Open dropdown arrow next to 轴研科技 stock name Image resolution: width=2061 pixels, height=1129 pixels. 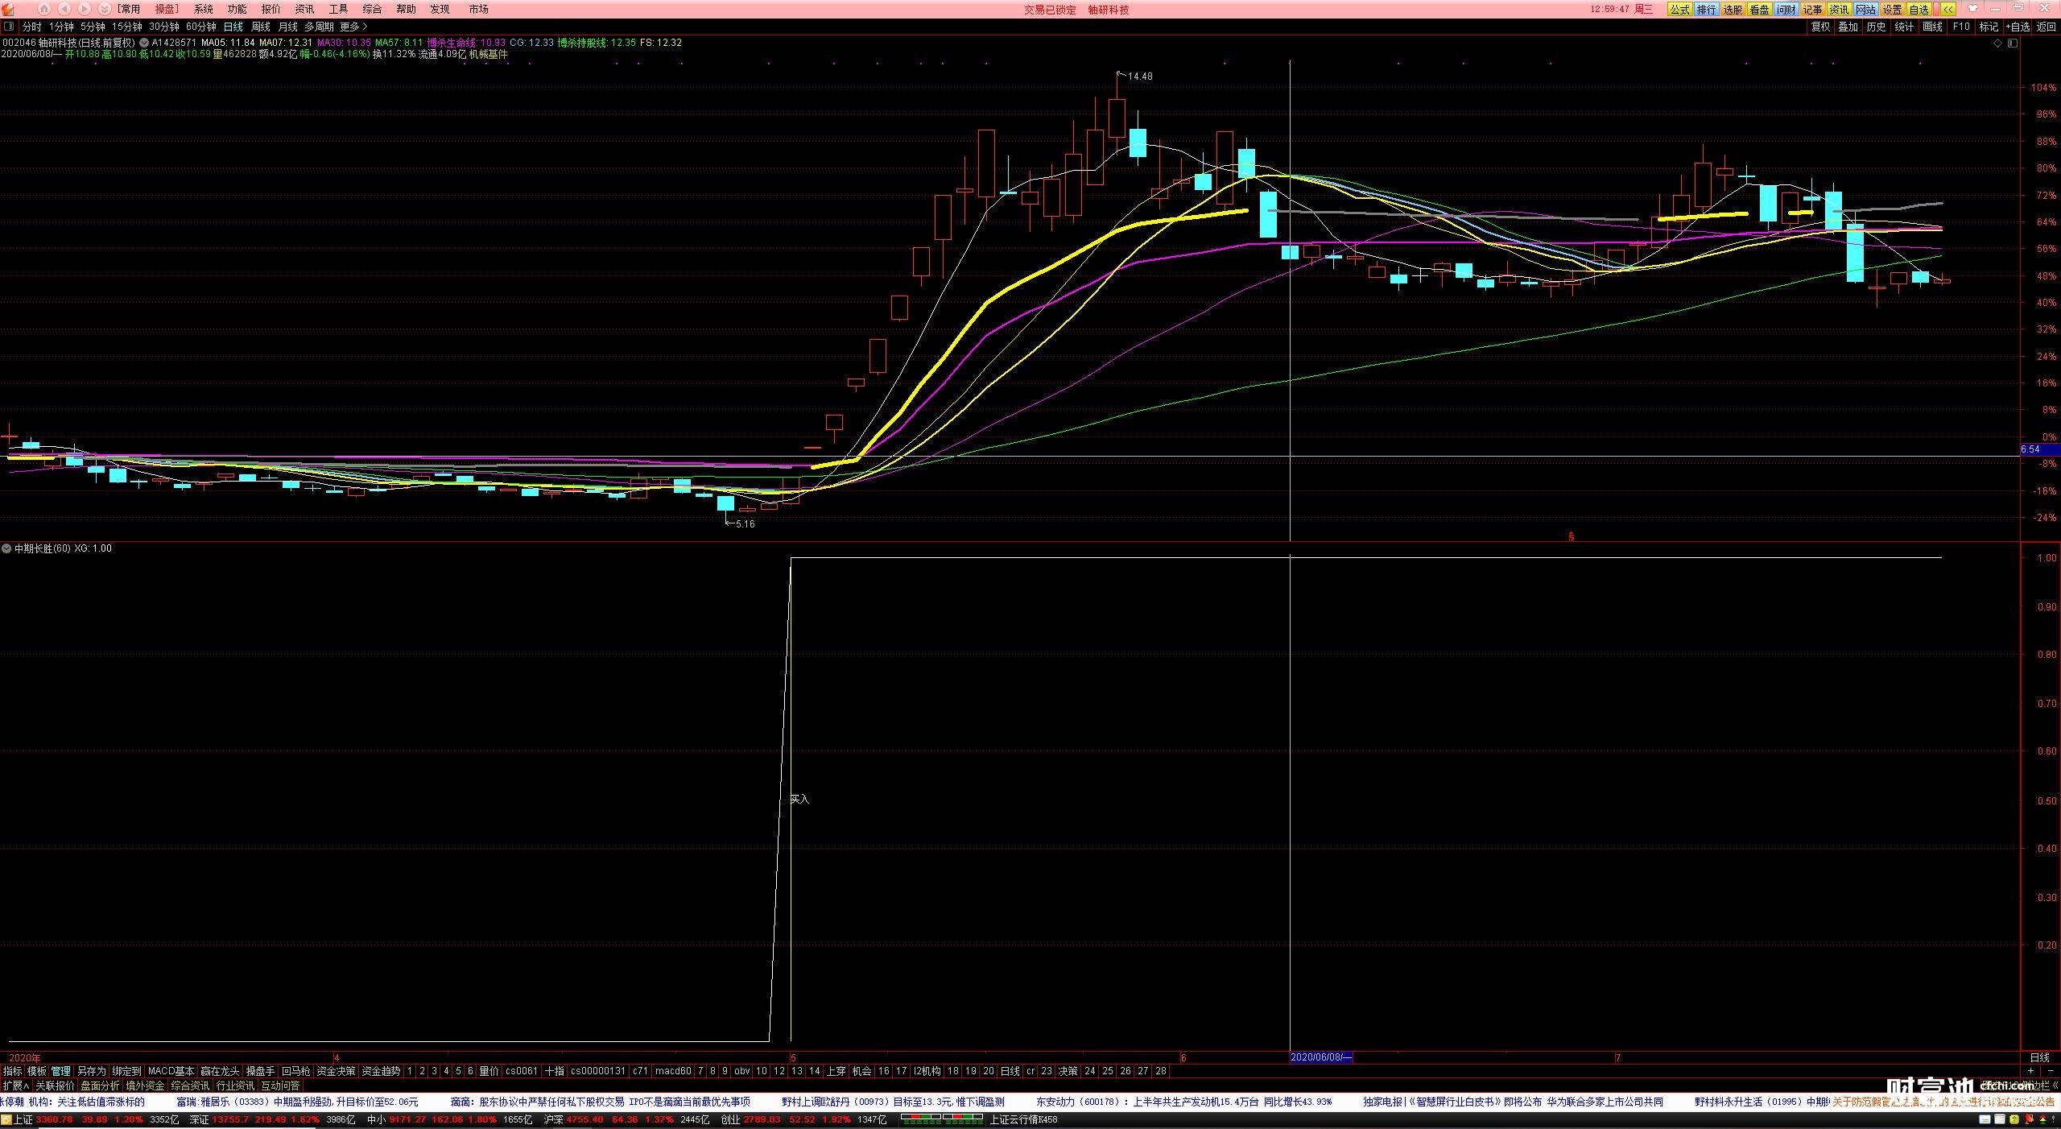[143, 43]
